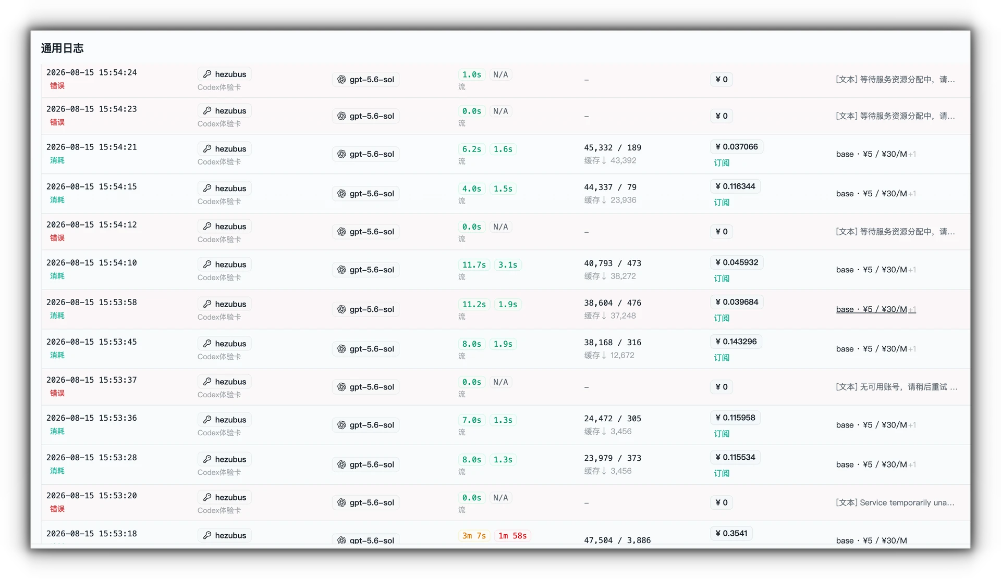Viewport: 1001px width, 579px height.
Task: Click error message 无可用账号，请稍后重试
Action: (897, 386)
